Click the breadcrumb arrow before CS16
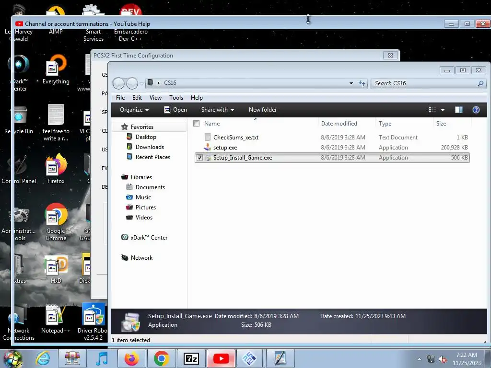The image size is (491, 368). [158, 83]
